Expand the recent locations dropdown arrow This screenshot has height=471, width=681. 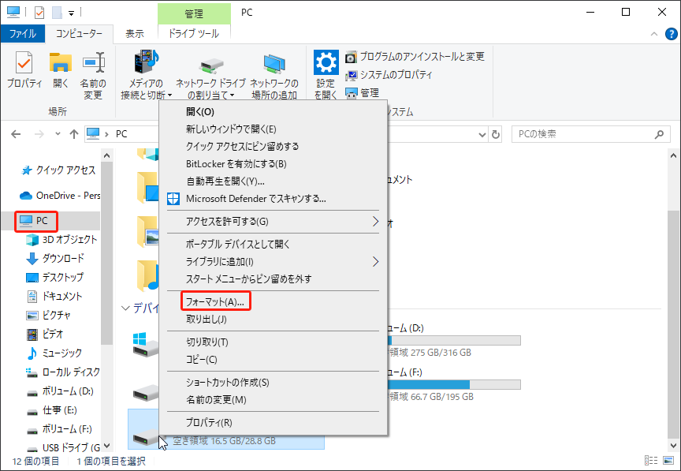click(x=58, y=134)
